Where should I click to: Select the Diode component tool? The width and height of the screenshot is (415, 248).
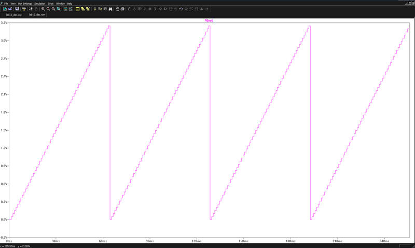click(x=160, y=9)
